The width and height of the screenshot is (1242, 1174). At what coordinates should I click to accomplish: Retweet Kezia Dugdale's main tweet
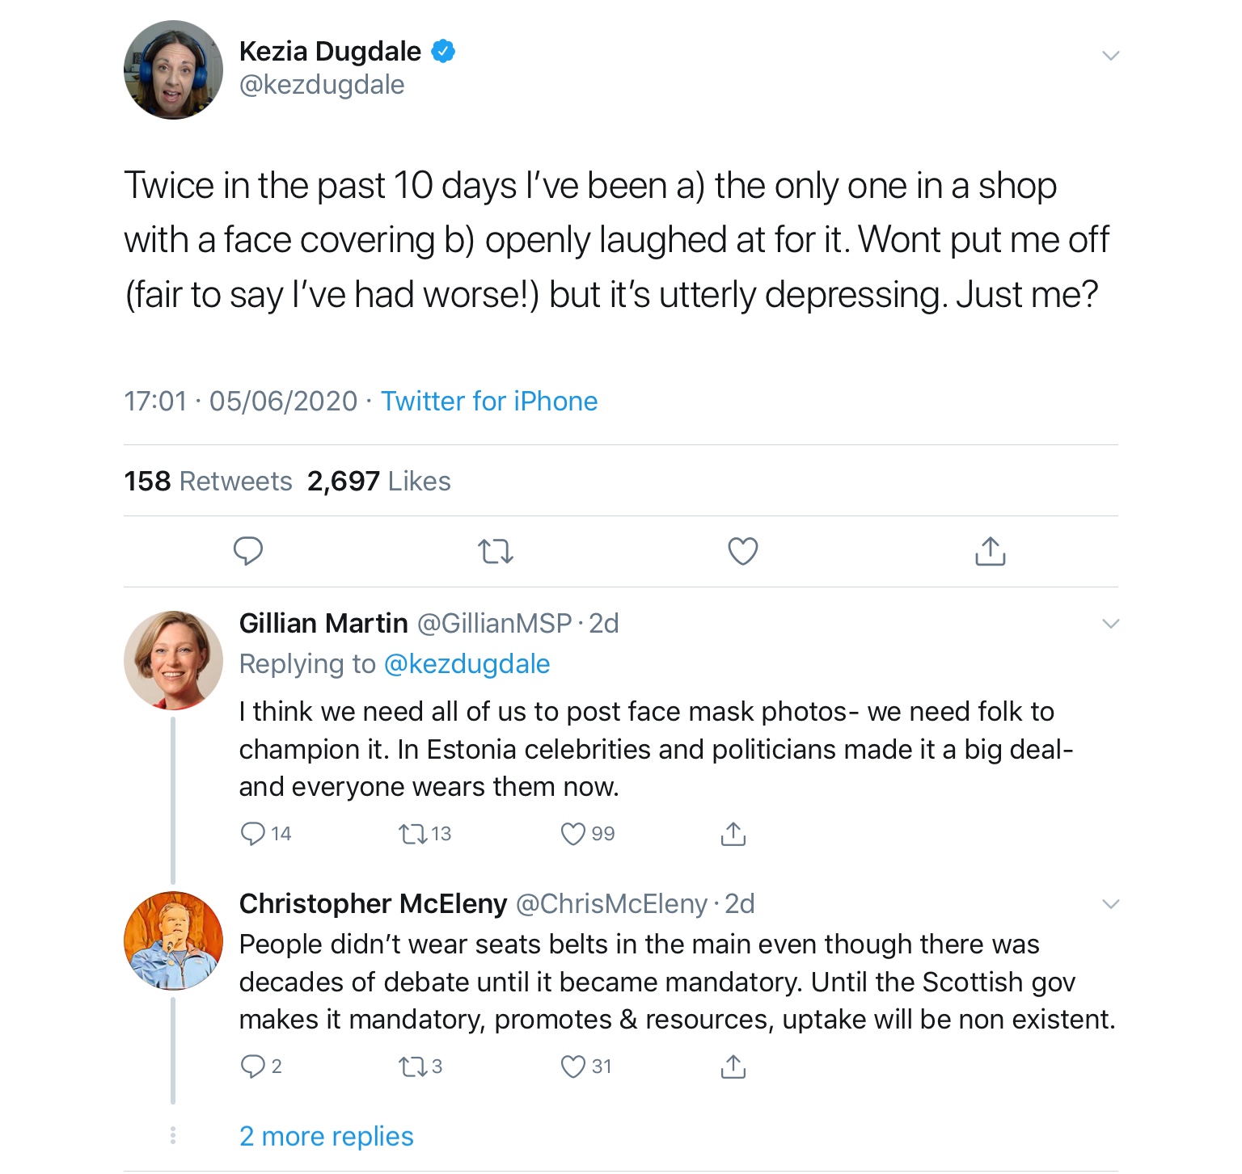point(496,552)
